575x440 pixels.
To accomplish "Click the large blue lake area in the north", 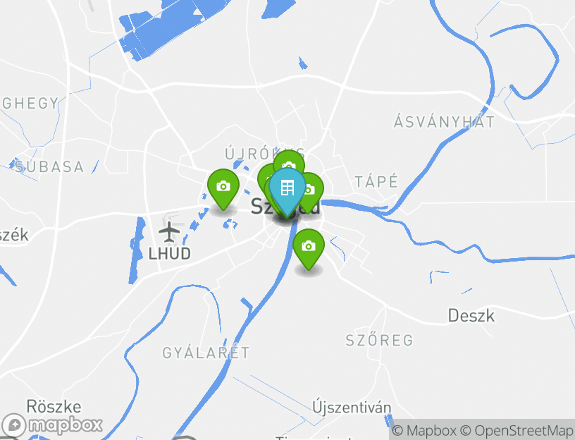I will pos(165,30).
